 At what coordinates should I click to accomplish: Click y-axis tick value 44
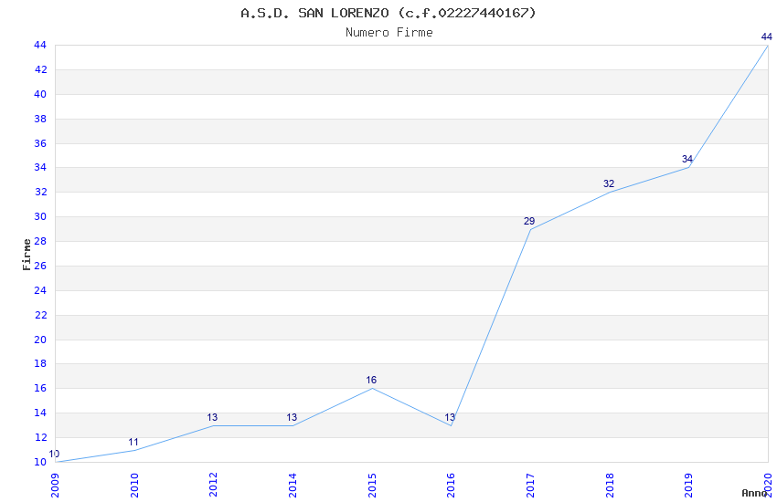(x=40, y=45)
